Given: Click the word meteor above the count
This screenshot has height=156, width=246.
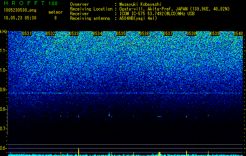Looking at the screenshot, I should [56, 12].
